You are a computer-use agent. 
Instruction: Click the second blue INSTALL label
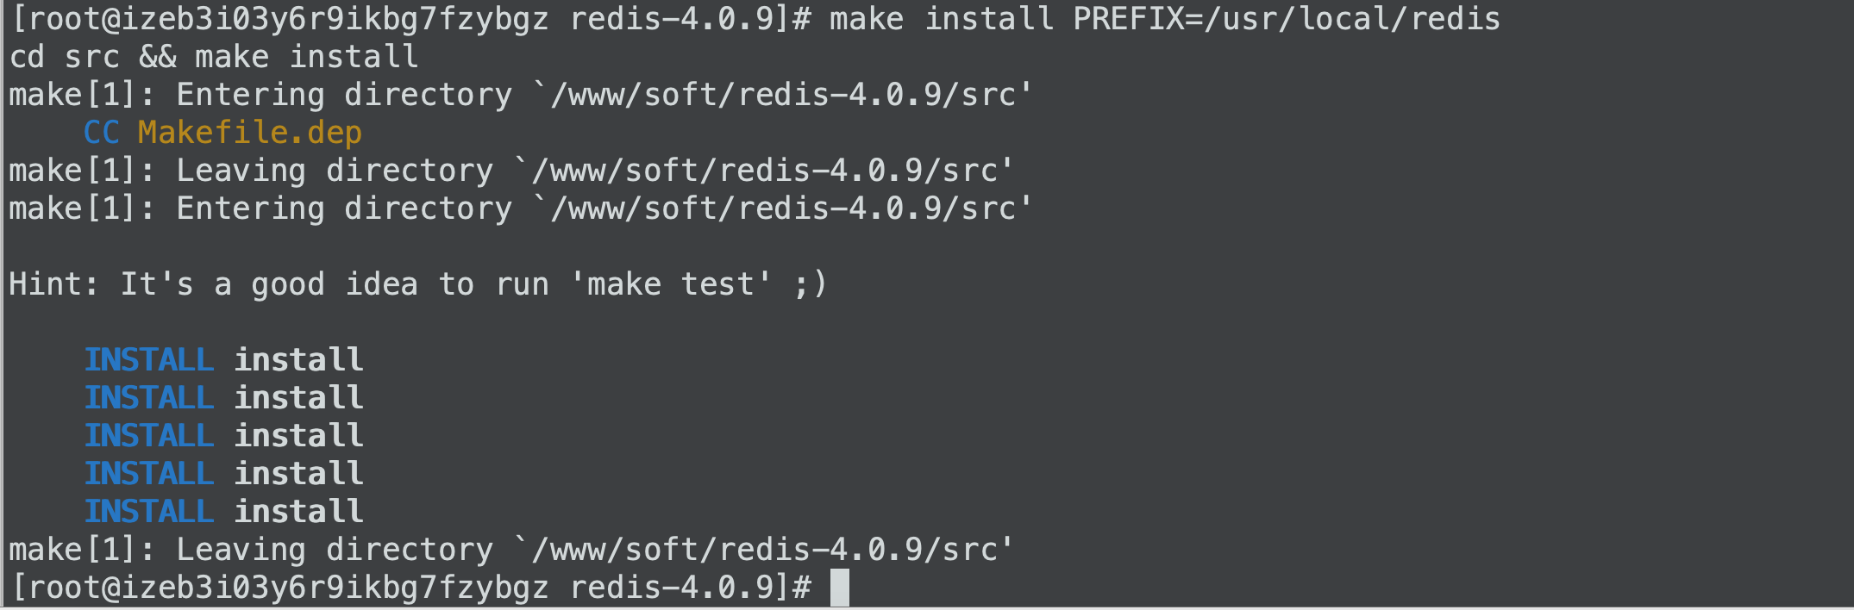149,398
